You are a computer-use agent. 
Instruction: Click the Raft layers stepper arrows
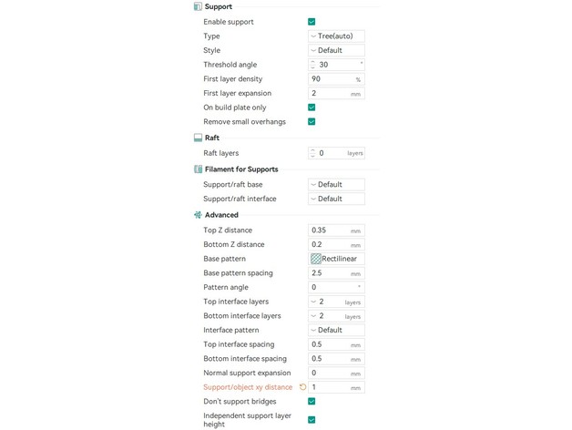[x=312, y=153]
